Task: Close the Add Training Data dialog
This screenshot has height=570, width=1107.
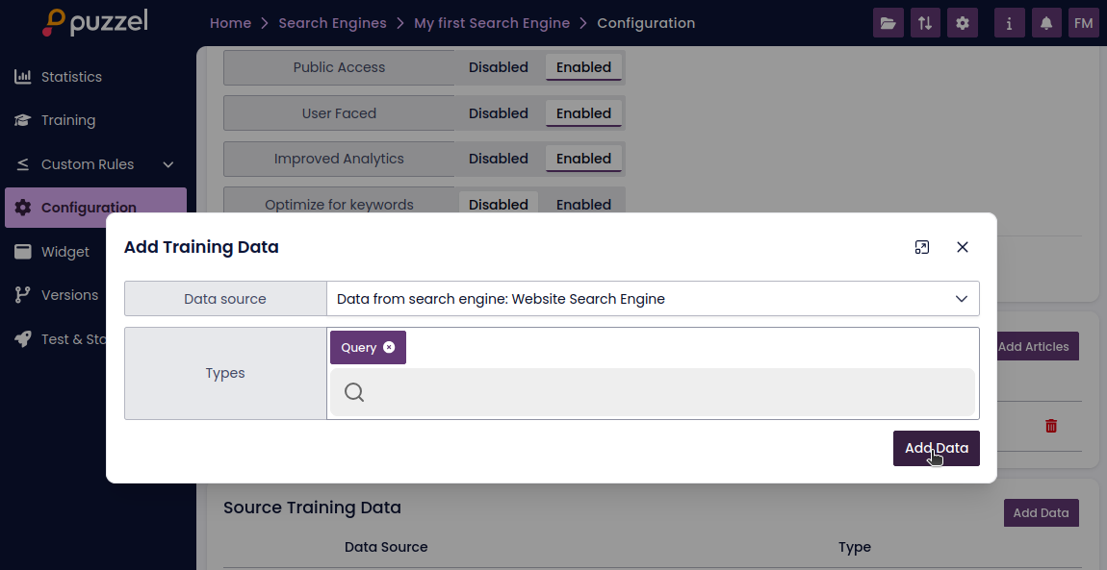Action: click(962, 247)
